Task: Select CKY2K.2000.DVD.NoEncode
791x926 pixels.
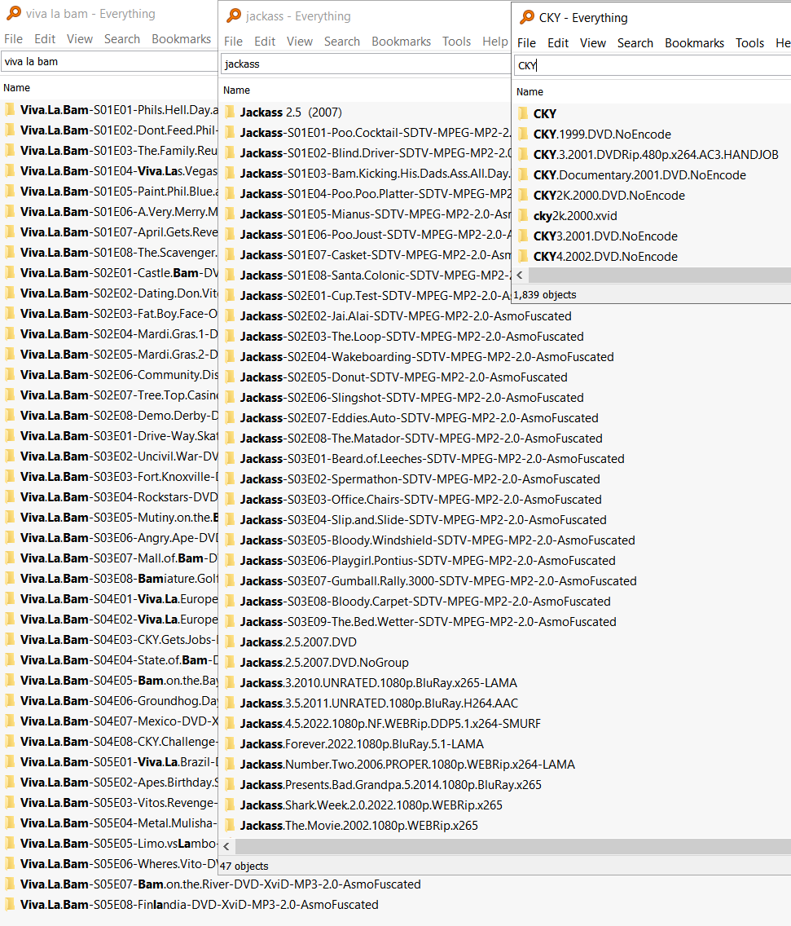Action: (x=609, y=196)
